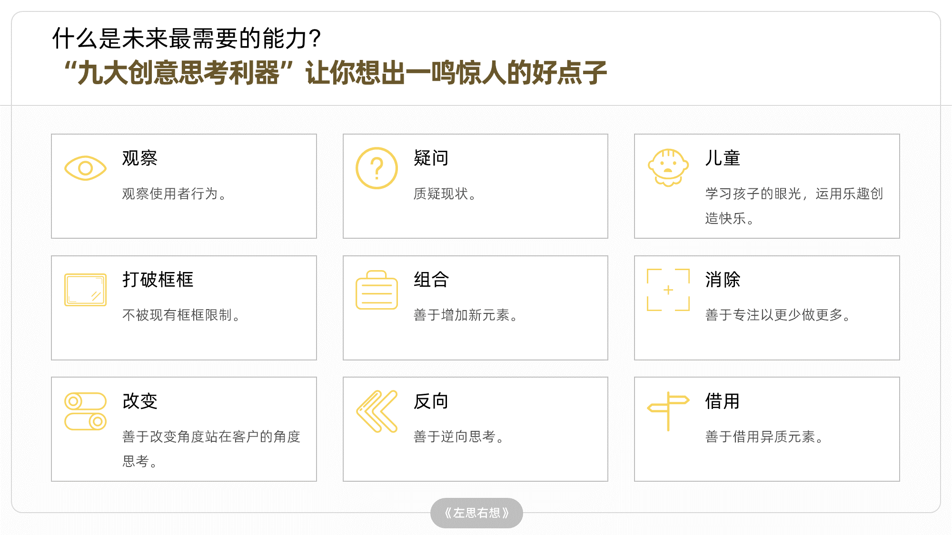Click the toggle switches icon for 改变
952x535 pixels.
coord(85,411)
